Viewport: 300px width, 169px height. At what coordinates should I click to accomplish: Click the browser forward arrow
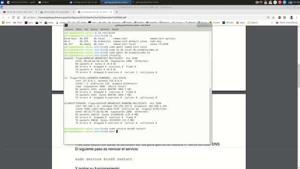(8, 17)
